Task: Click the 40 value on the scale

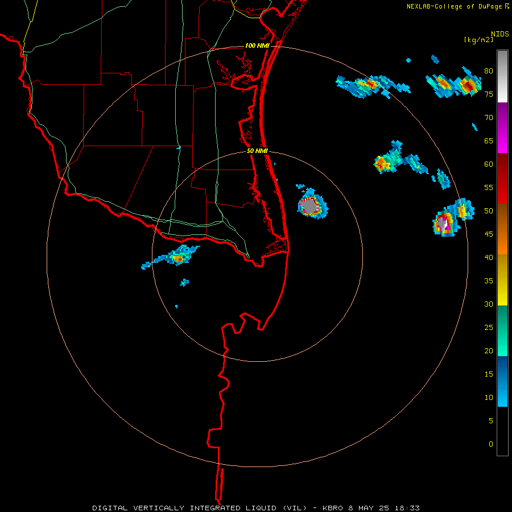Action: (489, 257)
